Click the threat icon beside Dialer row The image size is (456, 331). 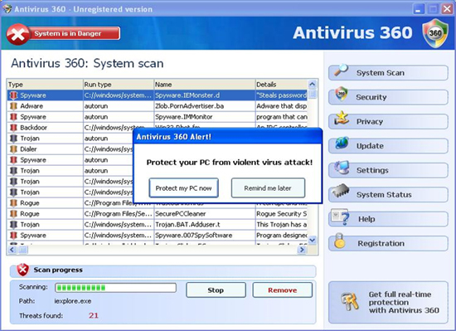[13, 149]
